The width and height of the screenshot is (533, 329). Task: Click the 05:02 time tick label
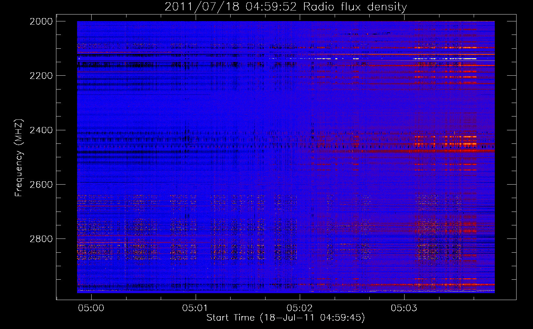point(299,308)
